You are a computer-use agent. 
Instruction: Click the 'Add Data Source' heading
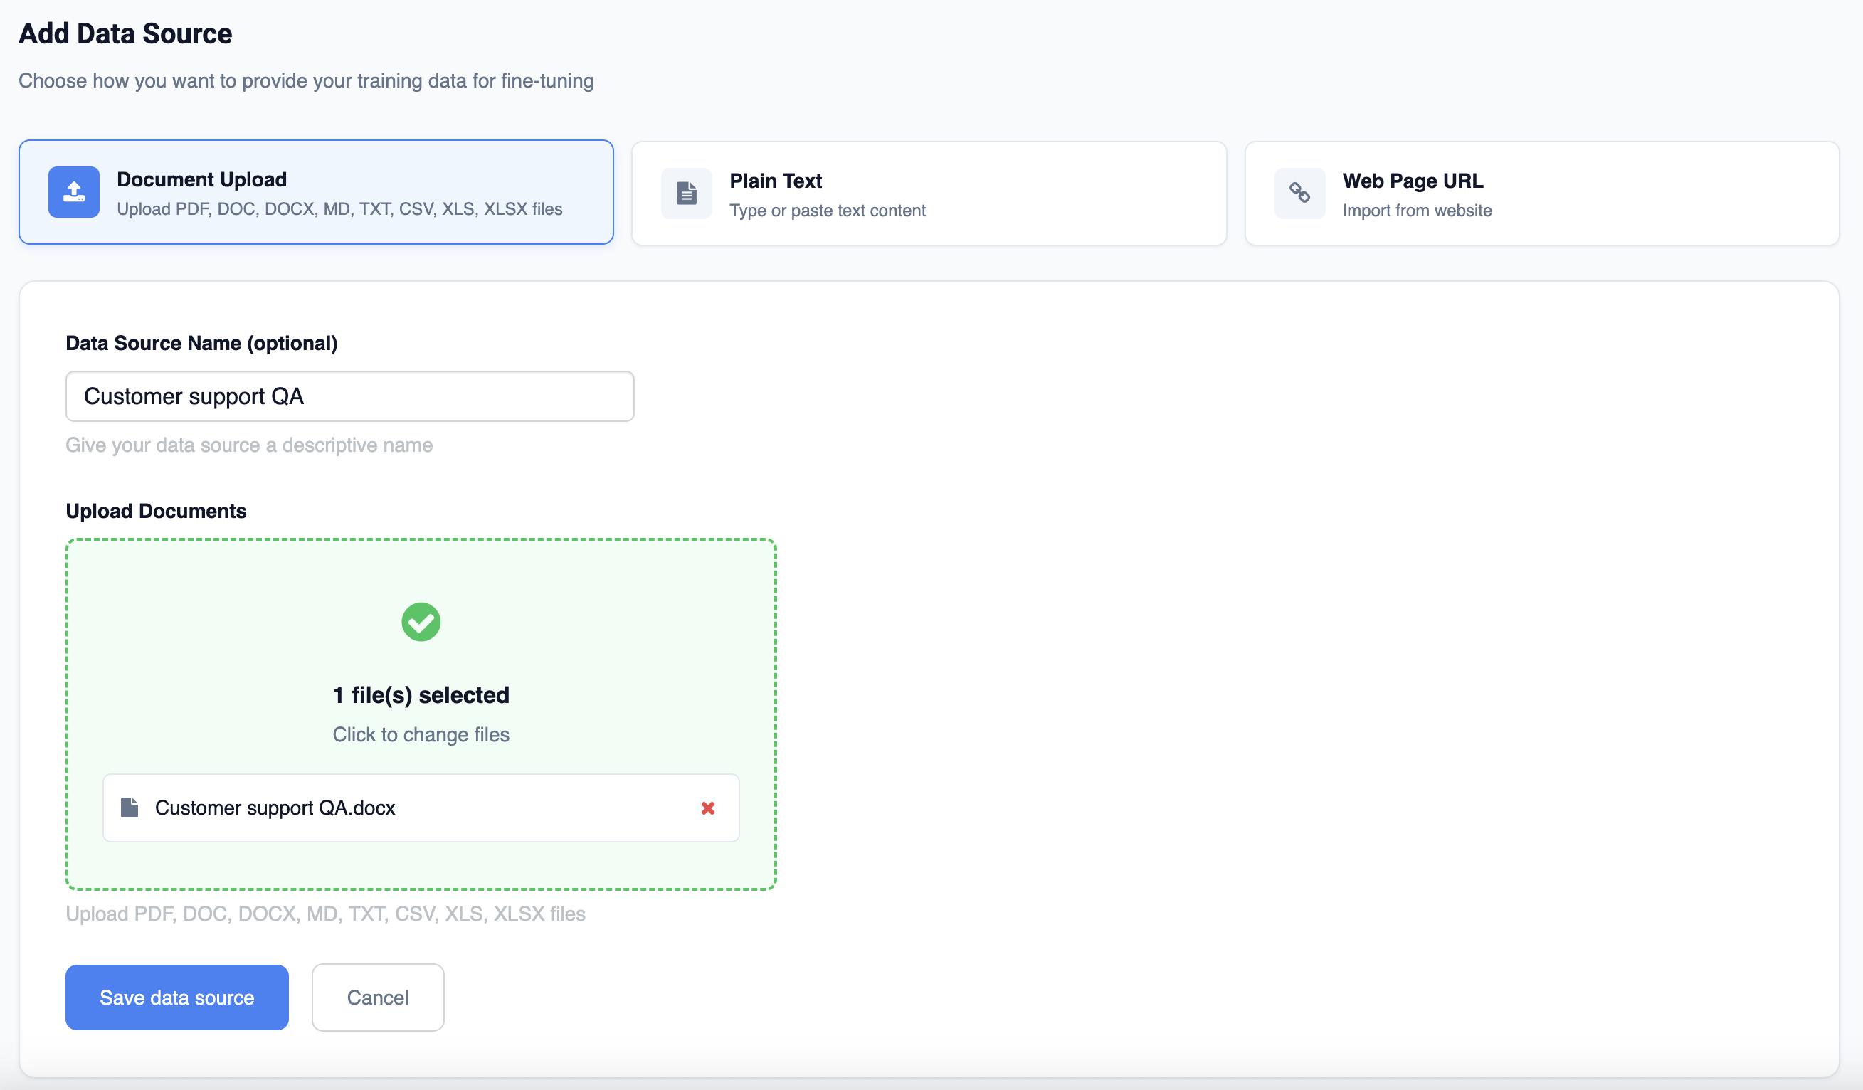coord(125,34)
